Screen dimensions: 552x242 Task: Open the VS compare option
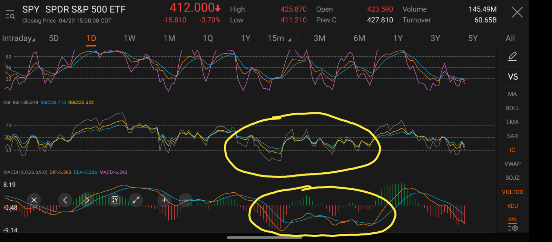513,77
